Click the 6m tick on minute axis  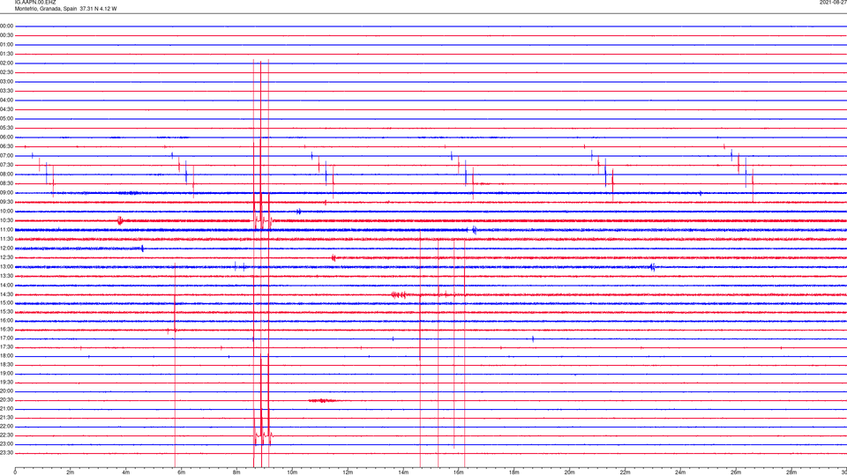(x=181, y=472)
